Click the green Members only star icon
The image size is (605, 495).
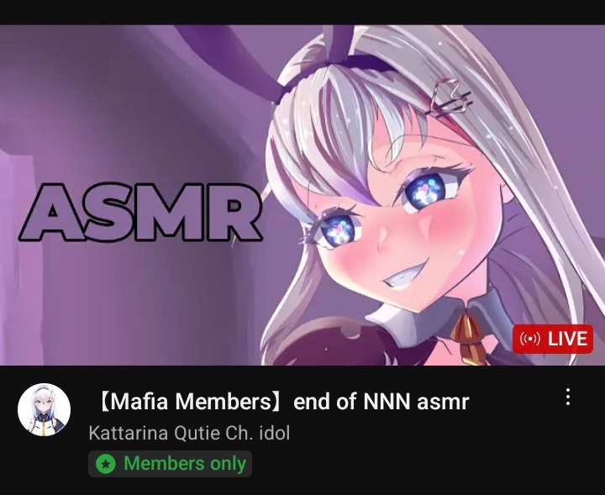tap(106, 464)
